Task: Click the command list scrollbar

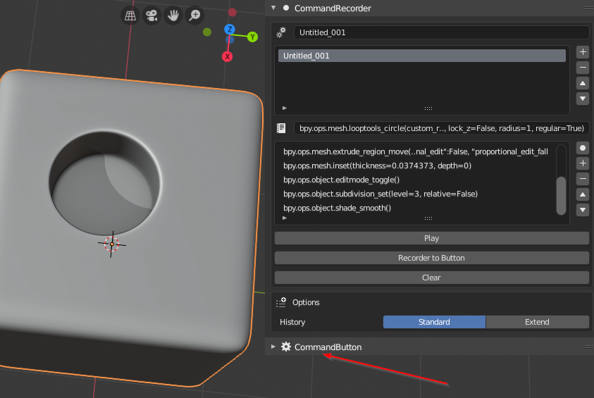Action: [561, 196]
